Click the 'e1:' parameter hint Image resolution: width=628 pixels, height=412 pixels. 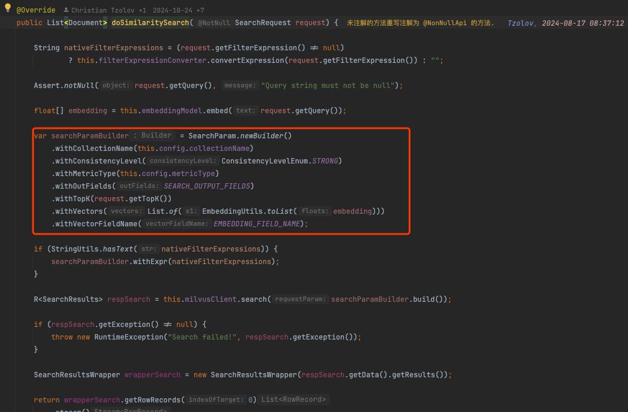(191, 211)
